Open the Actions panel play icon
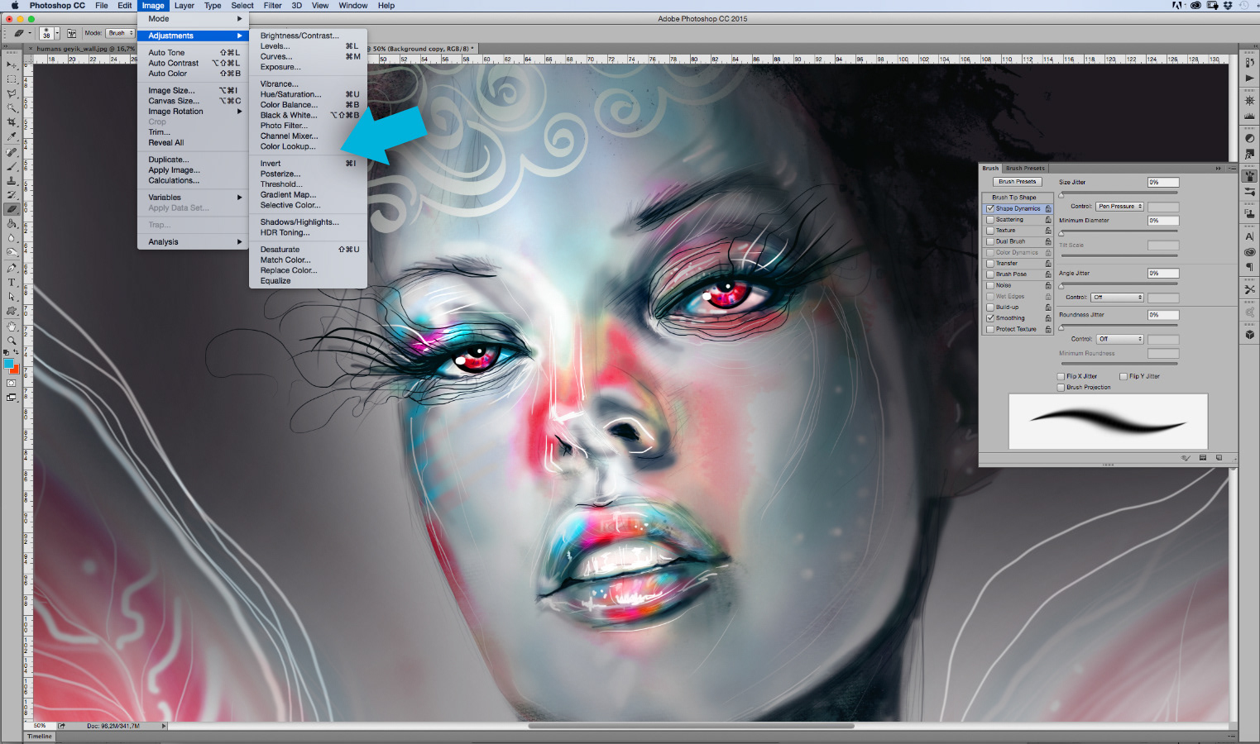 tap(1249, 78)
